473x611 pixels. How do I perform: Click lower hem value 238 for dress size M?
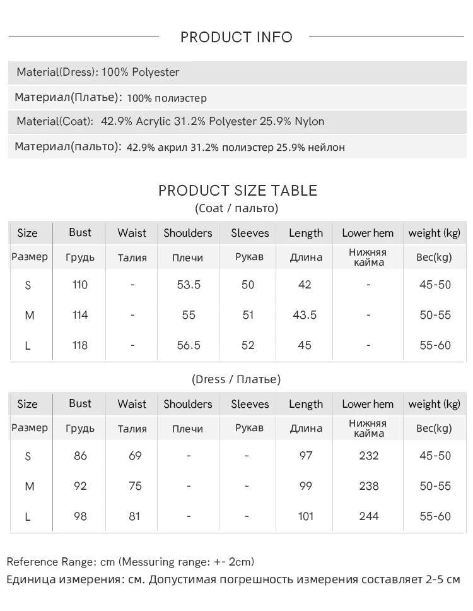(x=368, y=486)
